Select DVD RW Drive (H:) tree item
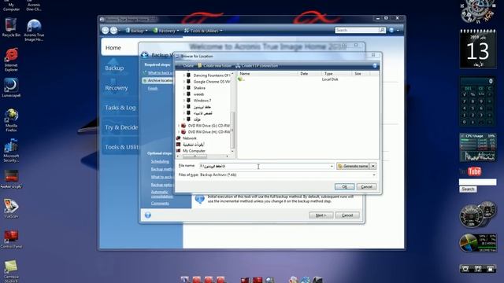Screen dimensions: 504x283 click(209, 132)
